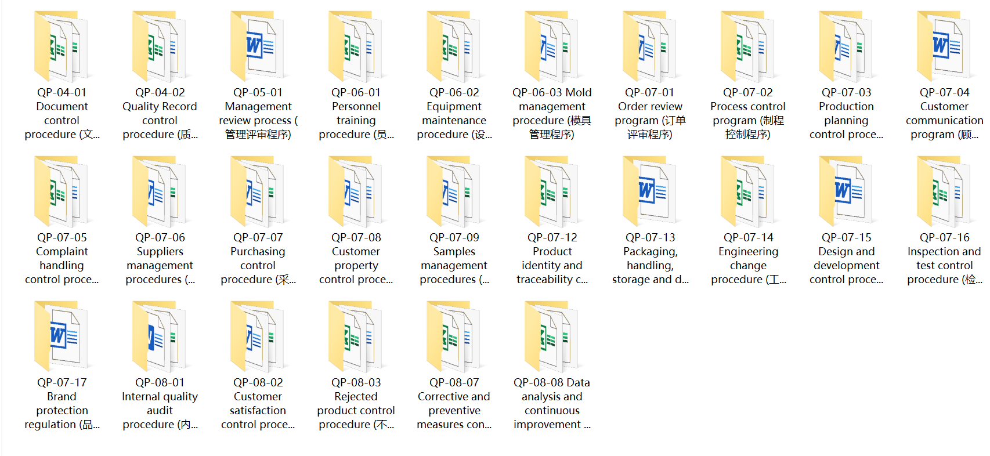The image size is (990, 456).
Task: Click the label text 'QP-08-02 Customer satisfaction control'
Action: coord(258,403)
